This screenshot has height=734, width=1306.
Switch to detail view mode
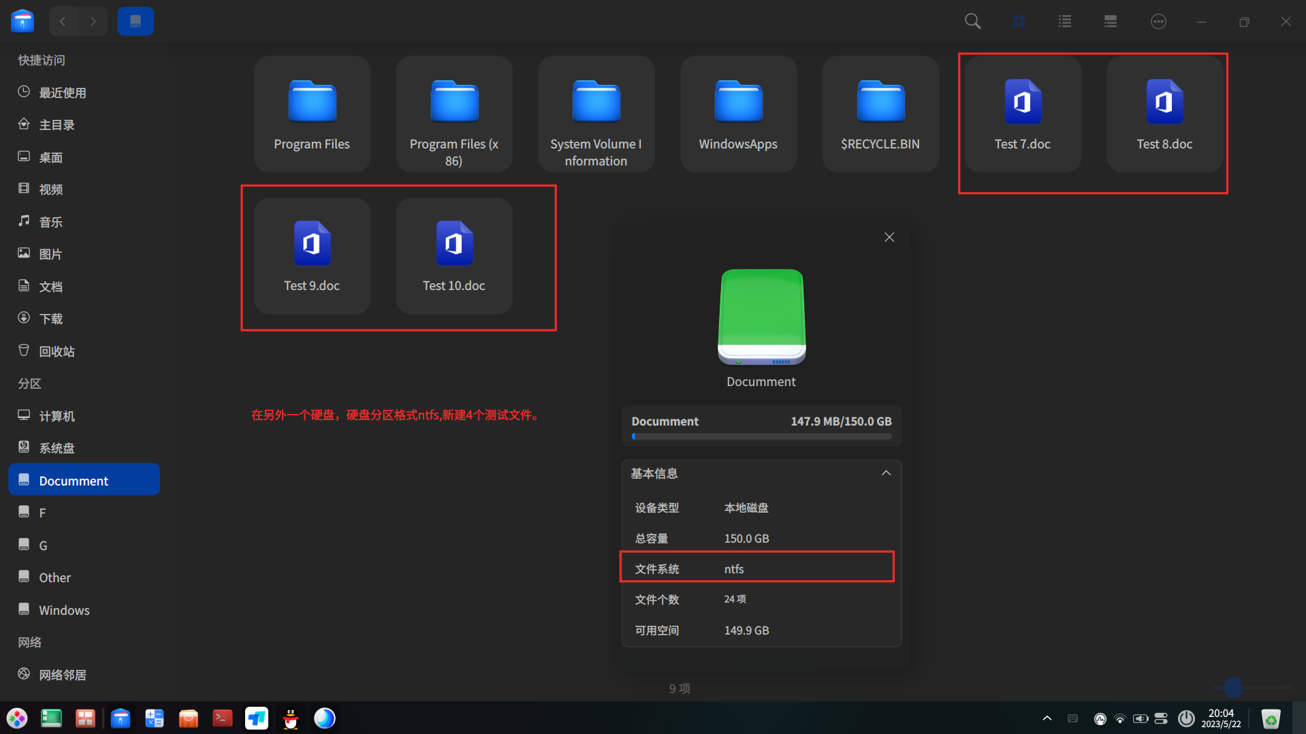pyautogui.click(x=1110, y=21)
